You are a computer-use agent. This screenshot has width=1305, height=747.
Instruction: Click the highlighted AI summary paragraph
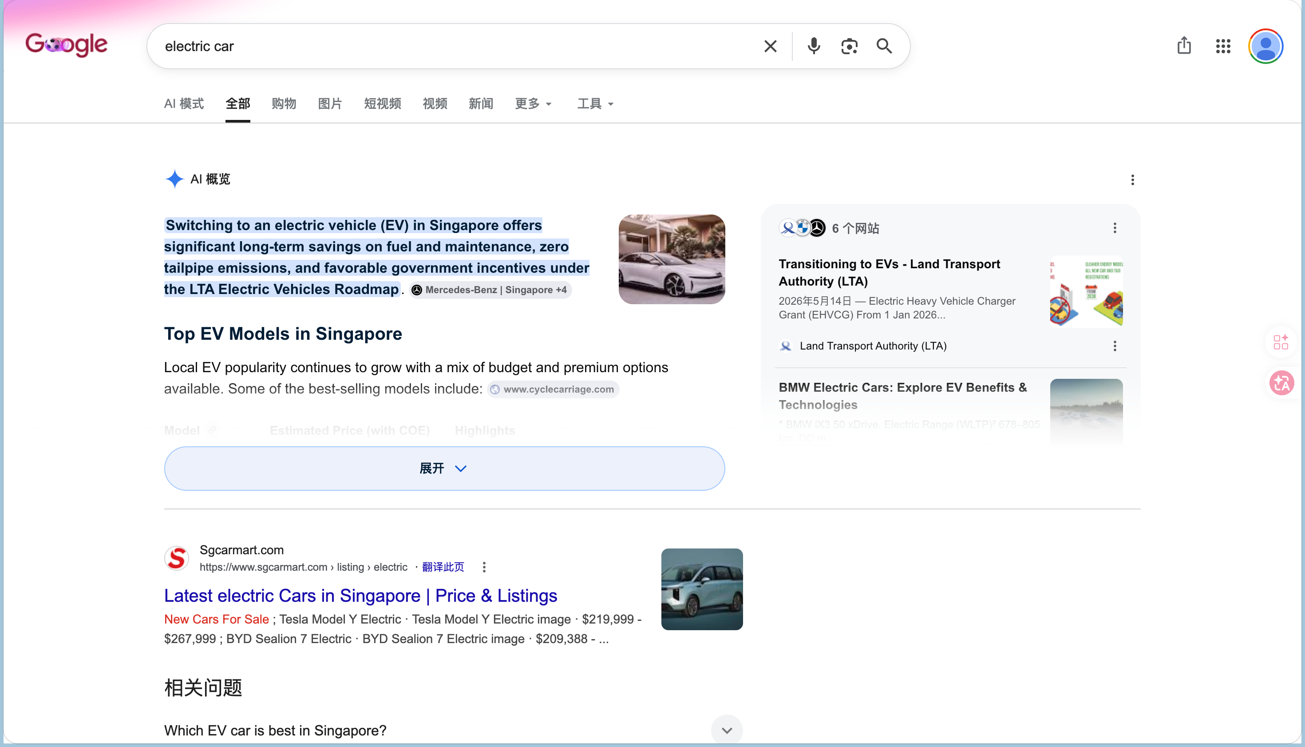[x=377, y=257]
